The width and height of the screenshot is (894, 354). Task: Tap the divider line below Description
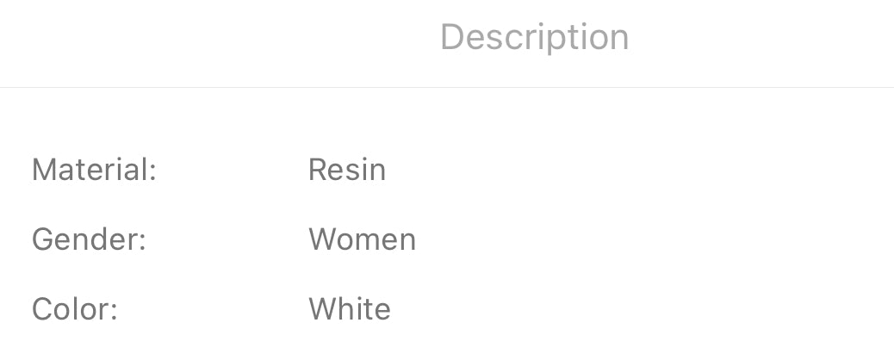pyautogui.click(x=447, y=87)
